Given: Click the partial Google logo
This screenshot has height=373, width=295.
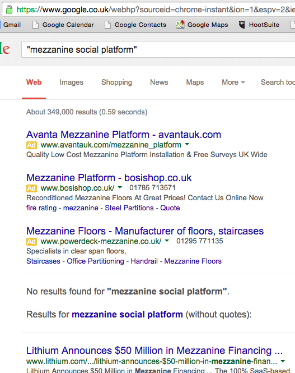Looking at the screenshot, I should (5, 49).
